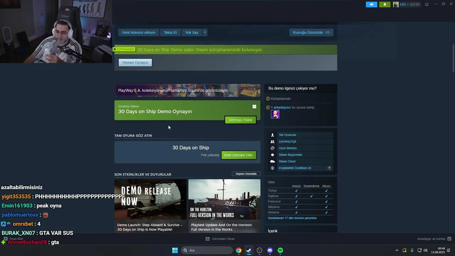The width and height of the screenshot is (455, 256).
Task: Open the Tek Oyunculu category link
Action: coord(287,135)
